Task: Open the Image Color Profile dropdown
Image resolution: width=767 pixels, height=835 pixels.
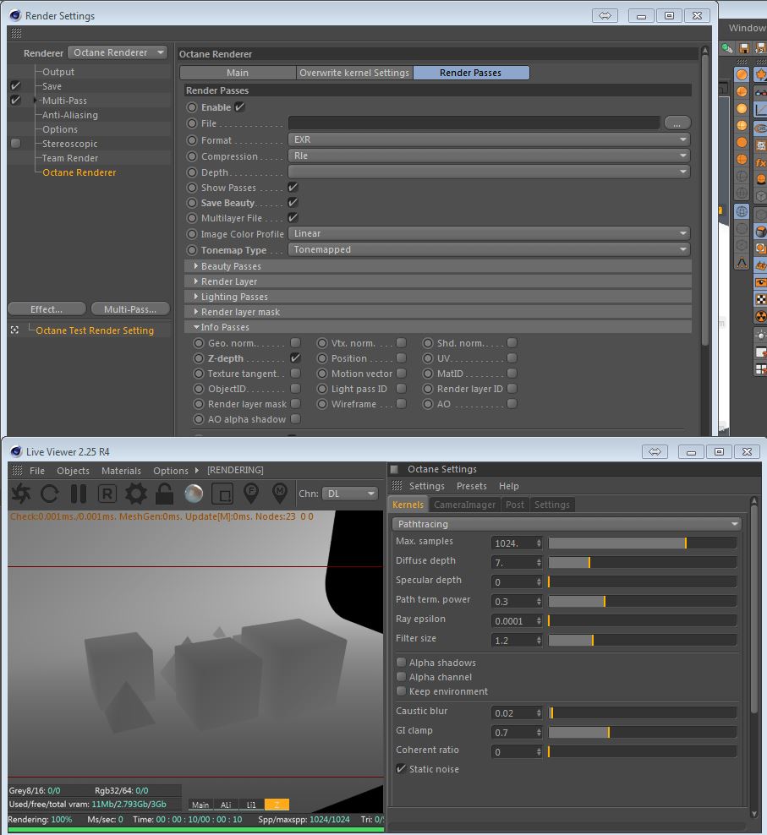Action: tap(489, 233)
